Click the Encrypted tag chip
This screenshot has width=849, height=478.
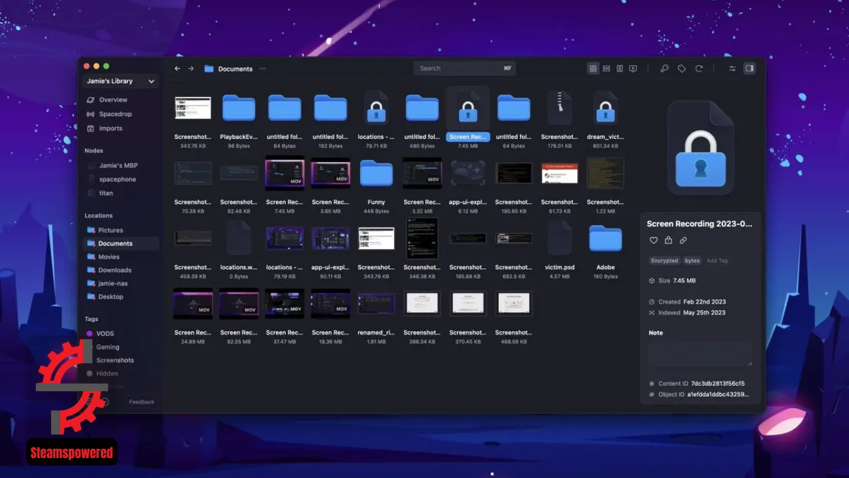[665, 261]
